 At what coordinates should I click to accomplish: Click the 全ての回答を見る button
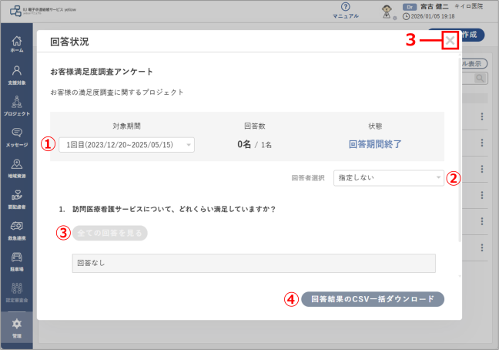(110, 233)
